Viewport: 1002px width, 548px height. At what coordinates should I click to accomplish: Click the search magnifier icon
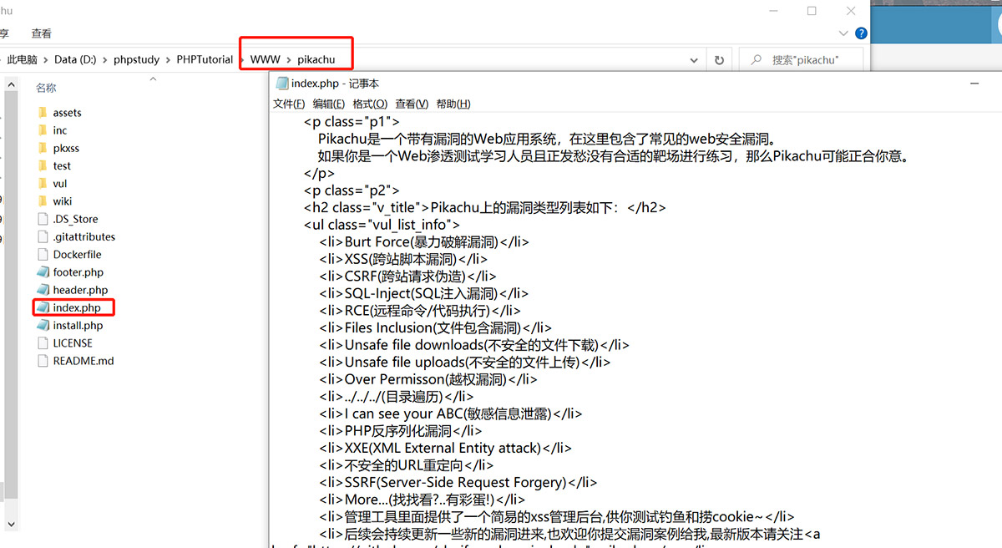756,60
